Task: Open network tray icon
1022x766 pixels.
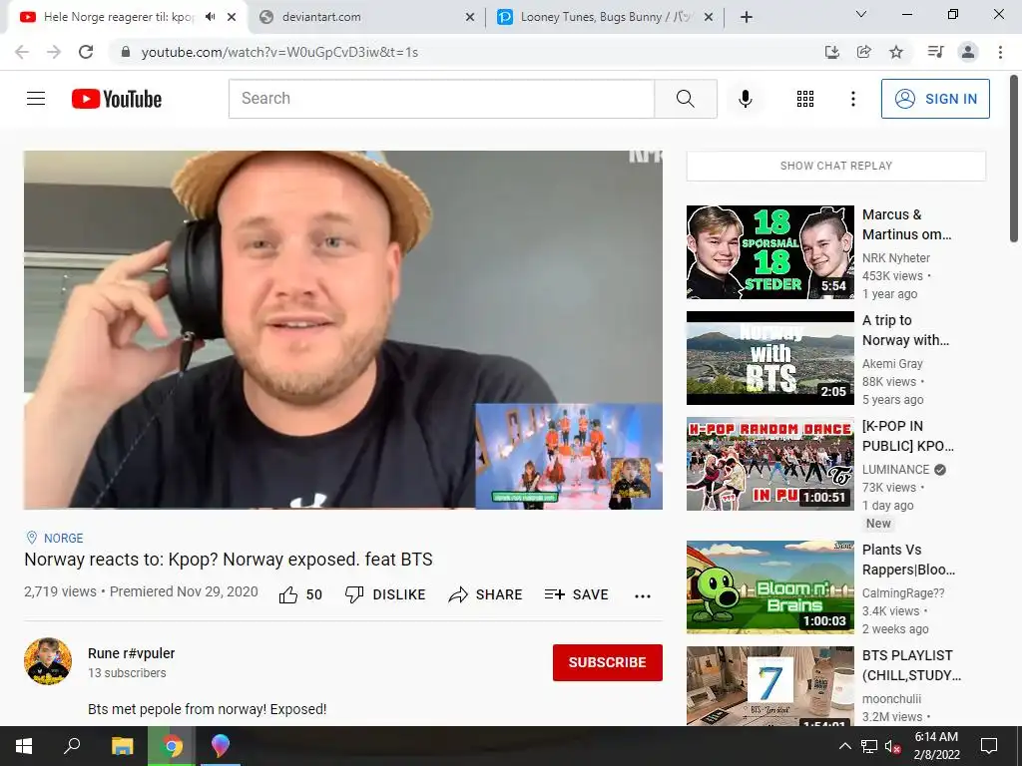Action: pos(869,746)
